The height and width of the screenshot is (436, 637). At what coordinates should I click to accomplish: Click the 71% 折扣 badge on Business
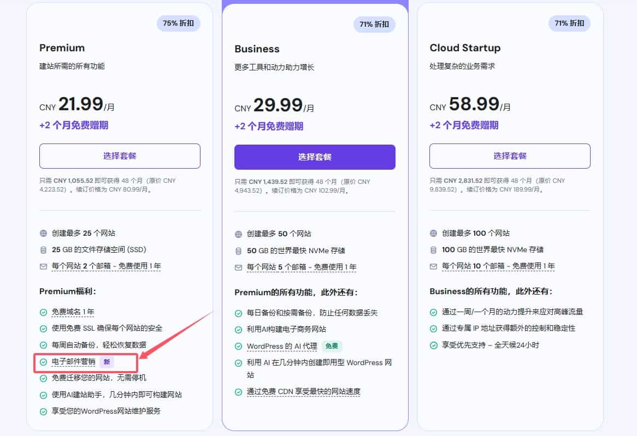point(374,25)
